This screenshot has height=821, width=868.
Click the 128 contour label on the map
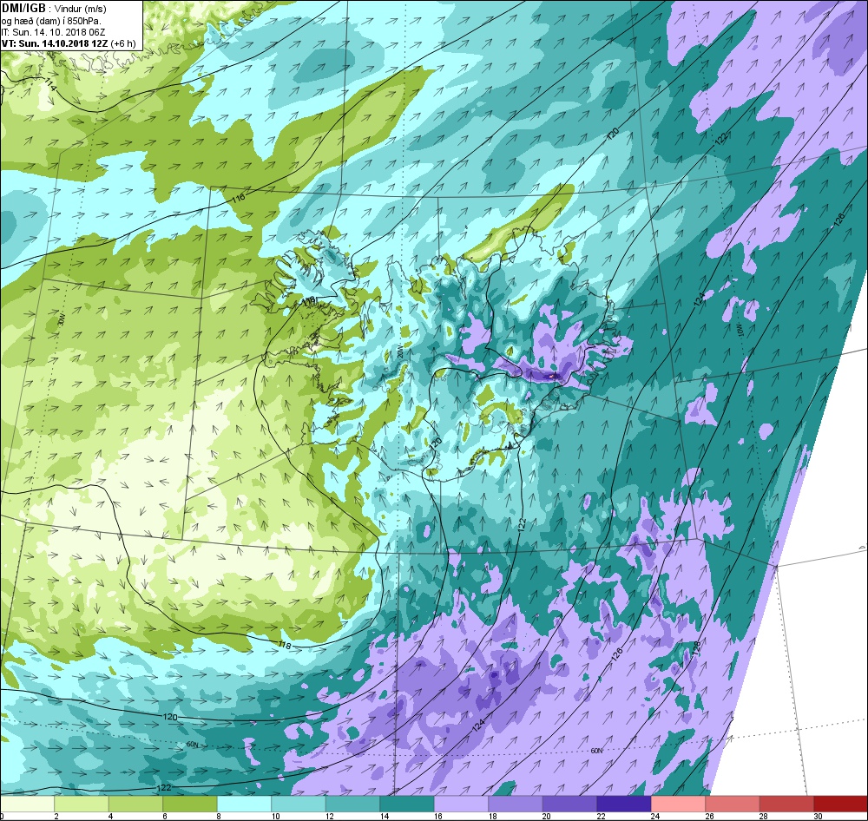click(696, 648)
